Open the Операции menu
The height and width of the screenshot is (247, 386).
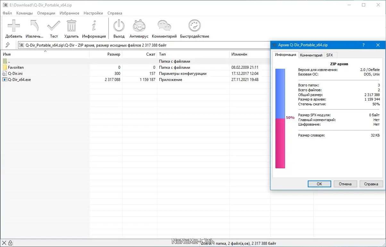46,13
